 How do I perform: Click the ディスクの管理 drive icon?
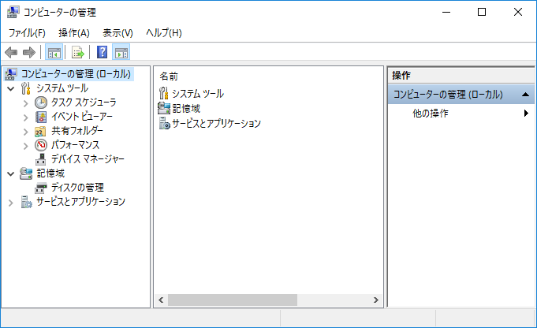(x=41, y=188)
